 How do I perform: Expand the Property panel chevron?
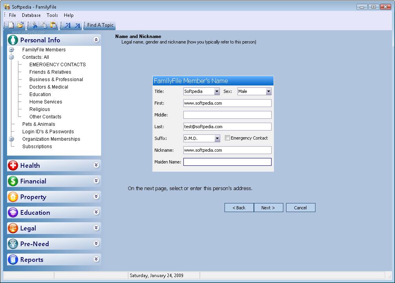coord(96,196)
